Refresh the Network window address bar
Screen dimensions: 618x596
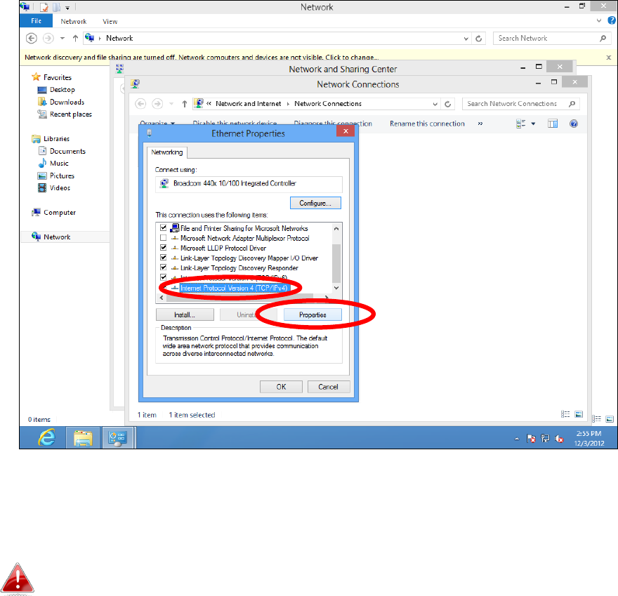tap(478, 39)
